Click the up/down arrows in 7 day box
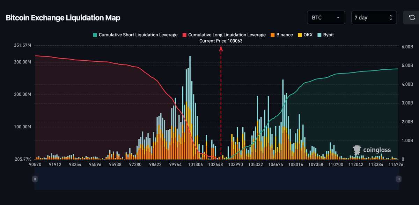 tap(391, 17)
